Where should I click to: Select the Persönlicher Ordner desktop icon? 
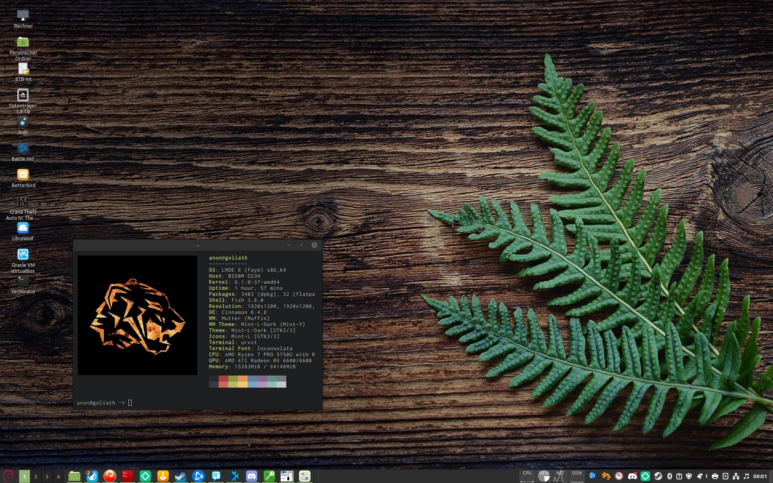pos(23,48)
